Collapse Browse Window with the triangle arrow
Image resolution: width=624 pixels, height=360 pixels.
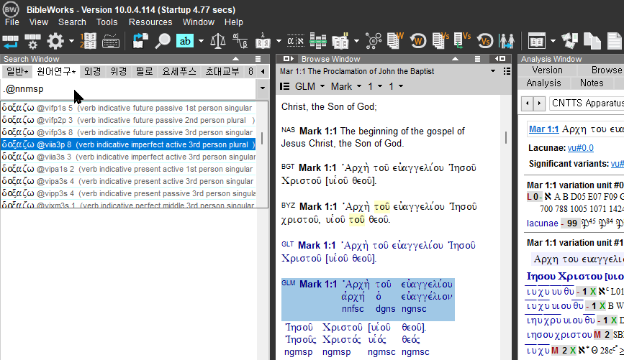pos(456,59)
